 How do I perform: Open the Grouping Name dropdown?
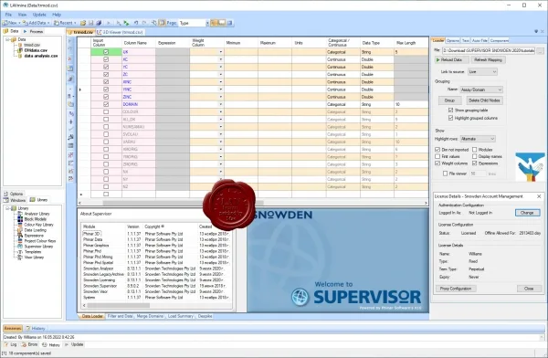[481, 89]
